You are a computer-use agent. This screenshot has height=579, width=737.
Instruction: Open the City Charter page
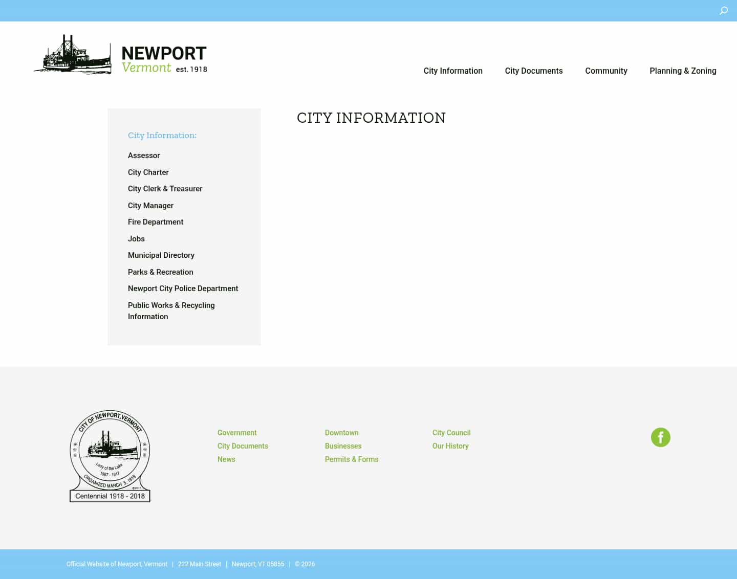click(148, 172)
